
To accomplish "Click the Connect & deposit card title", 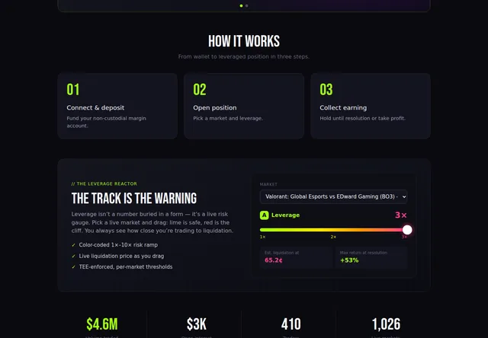I will tap(95, 108).
